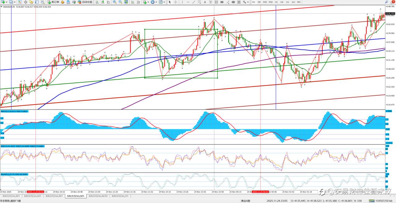
Task: Click the 4146.459 current price label
Action: (390, 14)
